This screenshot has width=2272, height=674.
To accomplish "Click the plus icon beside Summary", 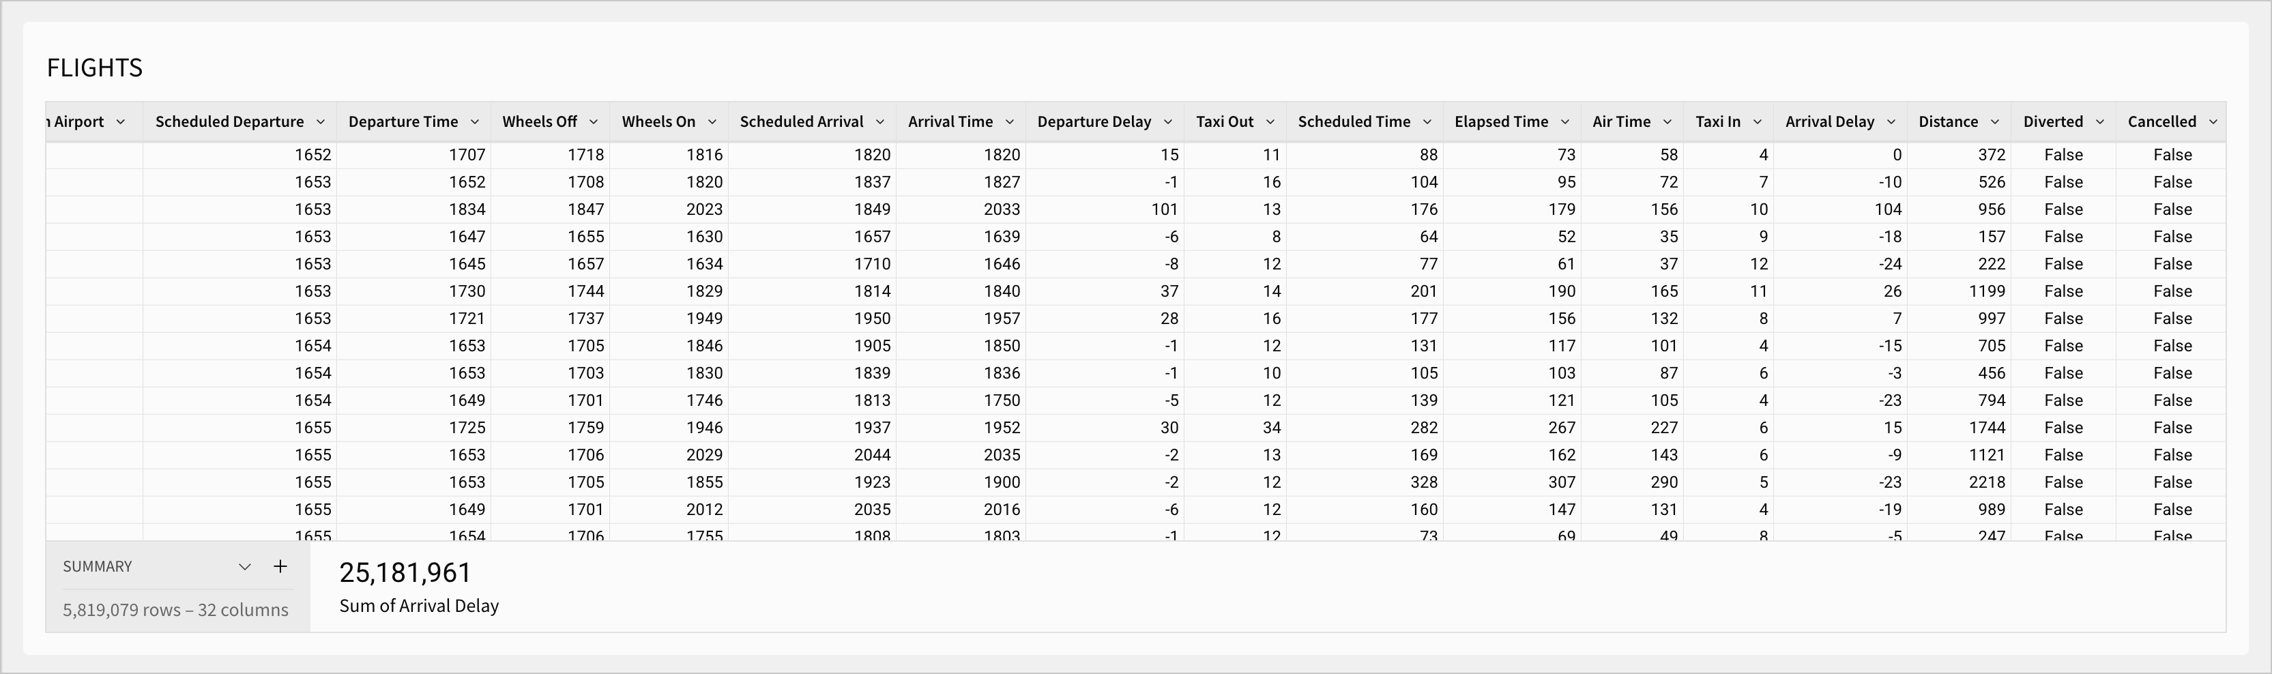I will click(x=280, y=566).
